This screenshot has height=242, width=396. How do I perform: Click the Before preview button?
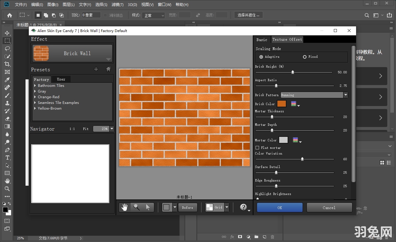point(188,208)
